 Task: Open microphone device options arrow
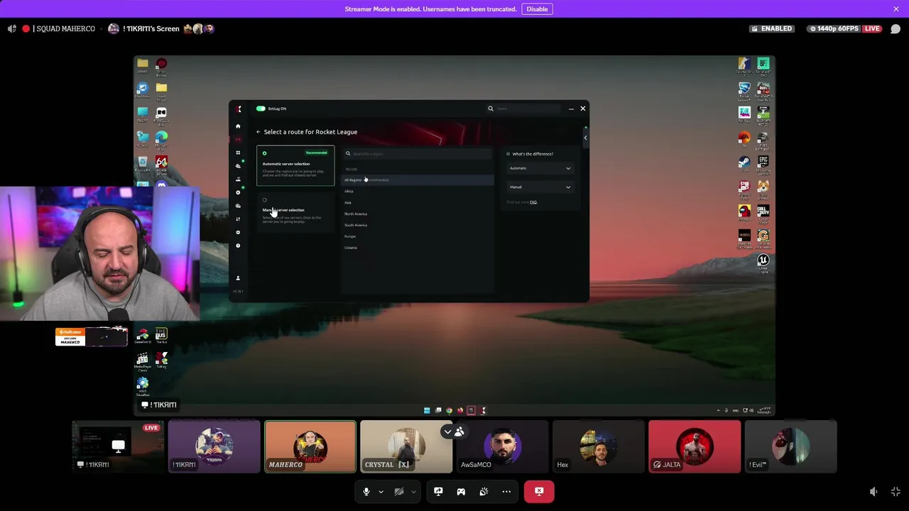pyautogui.click(x=381, y=491)
